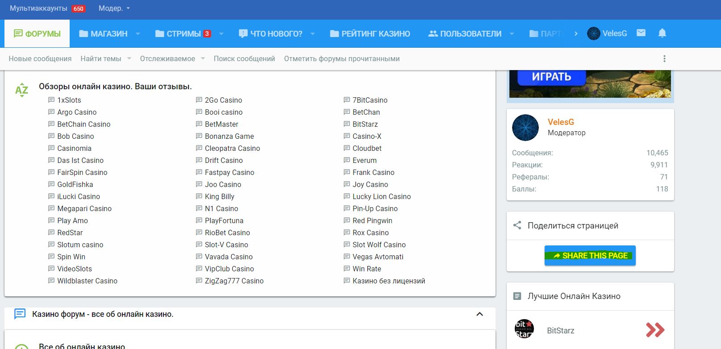
Task: Click the forum icon beside 7BitCasino
Action: (x=347, y=100)
